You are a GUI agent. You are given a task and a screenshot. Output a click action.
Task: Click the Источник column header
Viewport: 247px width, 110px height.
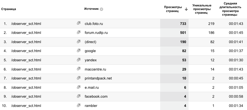91,9
